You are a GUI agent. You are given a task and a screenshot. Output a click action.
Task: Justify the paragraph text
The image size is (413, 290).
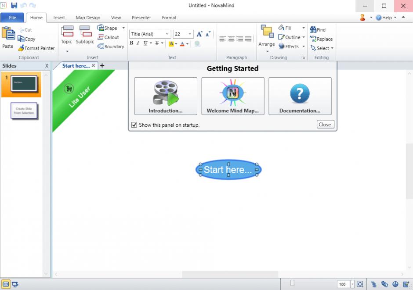pos(248,39)
